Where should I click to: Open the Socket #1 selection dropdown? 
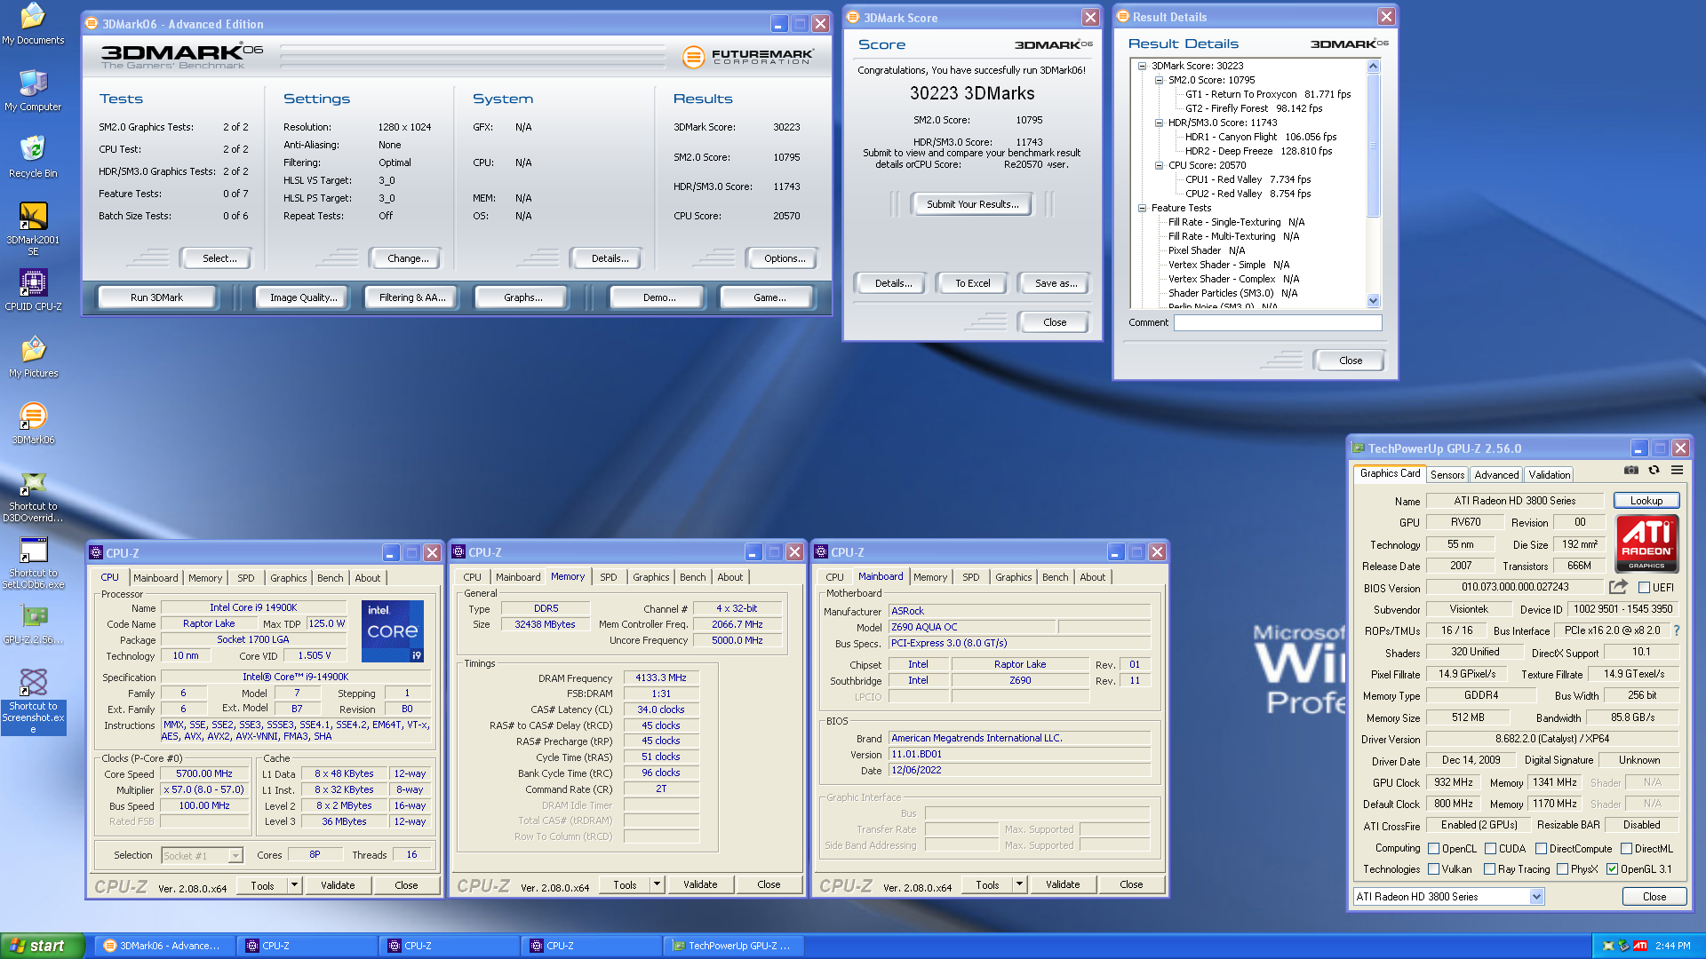tap(235, 856)
